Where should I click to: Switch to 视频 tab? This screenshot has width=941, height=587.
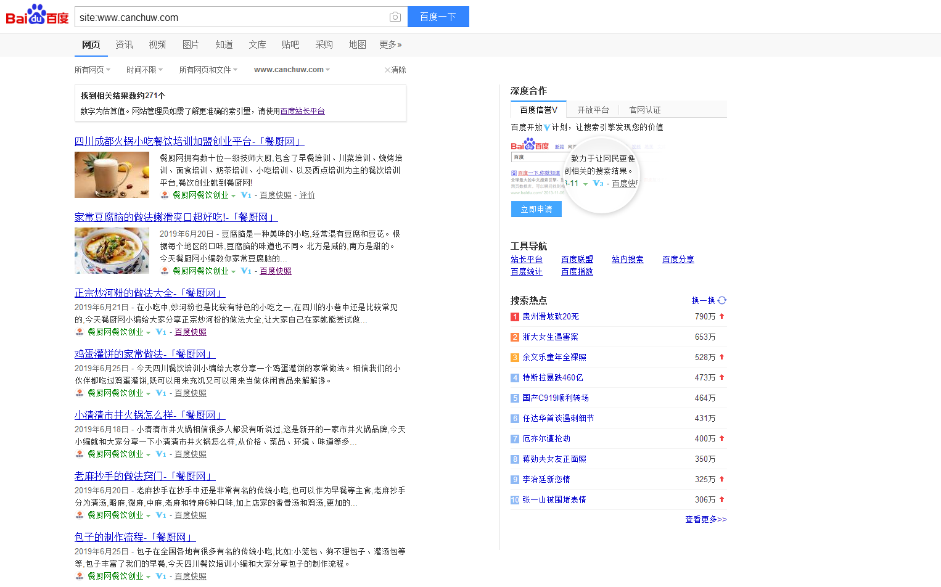point(157,44)
